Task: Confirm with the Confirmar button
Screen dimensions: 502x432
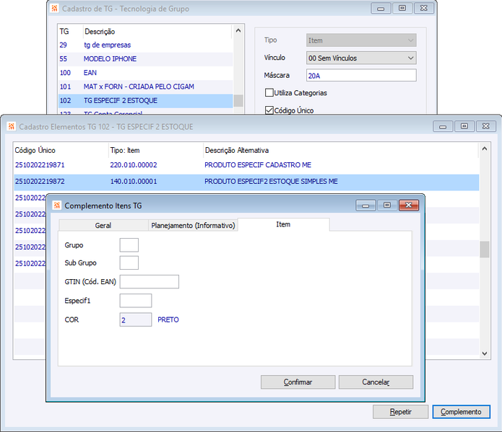Action: point(298,382)
